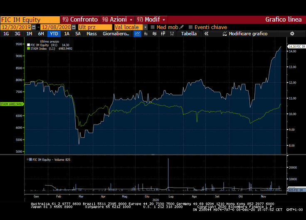306x220 pixels.
Task: Click the Modificare grafico edit icon
Action: pos(225,34)
